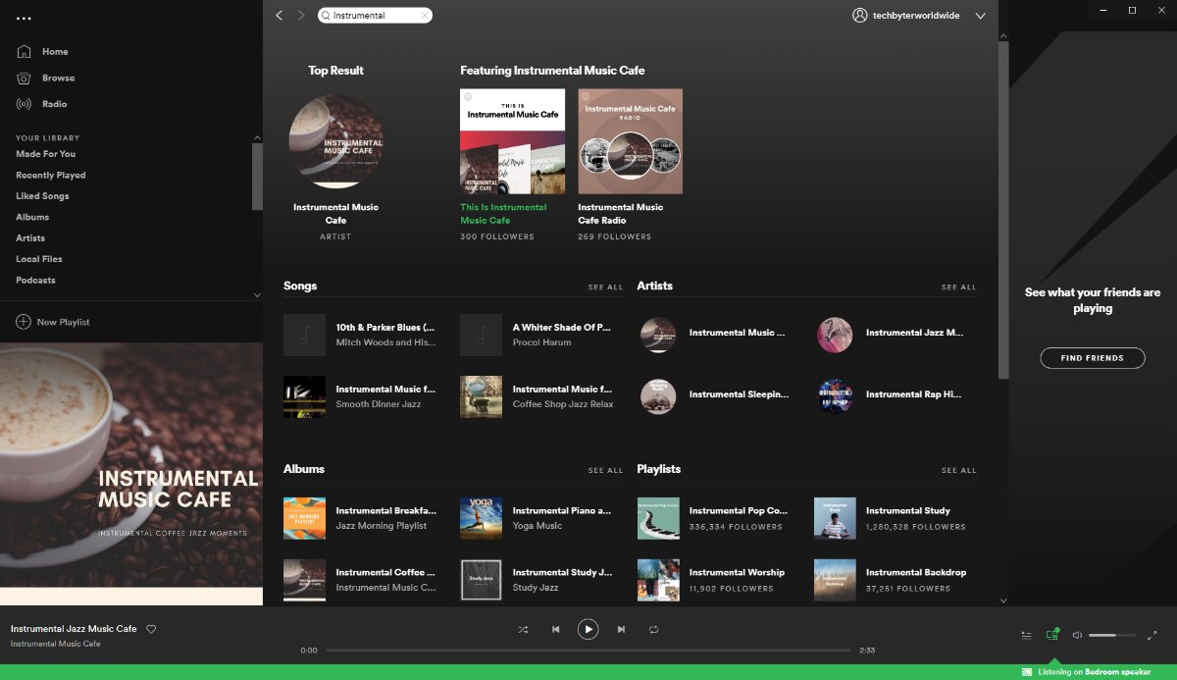Open the Top Result artist image
1177x680 pixels.
335,141
